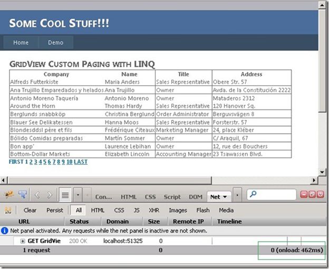Screen dimensions: 329x269
Task: Sort by the Status column header
Action: pos(83,222)
